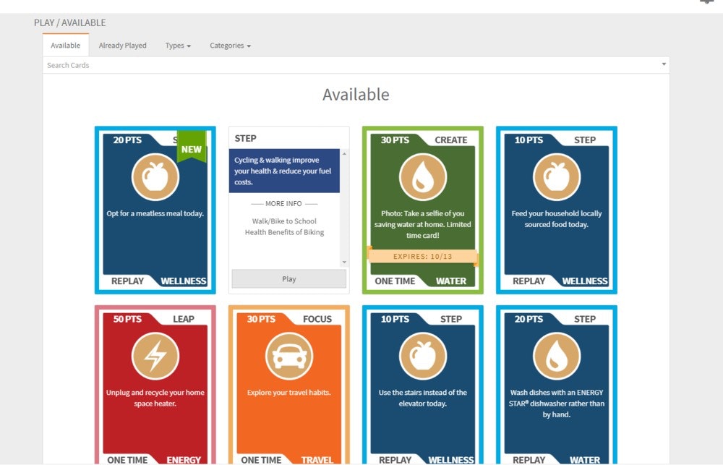Click the apple icon on meatless meal card
This screenshot has width=723, height=465.
tap(155, 177)
